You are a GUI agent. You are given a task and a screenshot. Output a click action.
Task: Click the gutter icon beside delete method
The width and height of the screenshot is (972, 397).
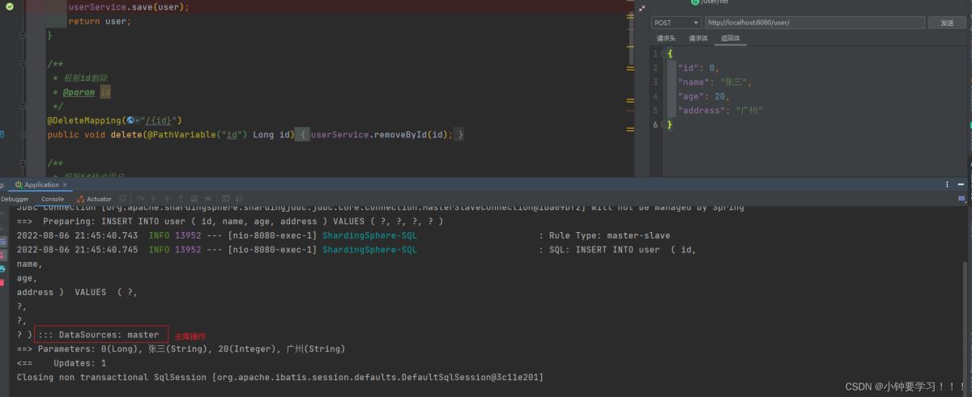point(2,134)
